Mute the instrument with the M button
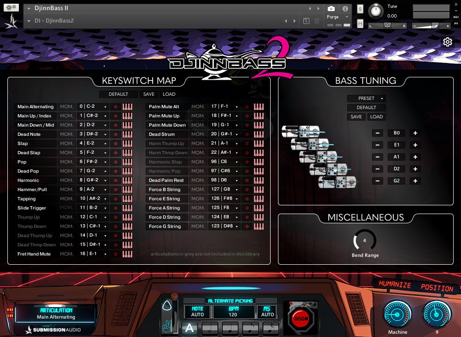This screenshot has height=337, width=461. [x=360, y=24]
